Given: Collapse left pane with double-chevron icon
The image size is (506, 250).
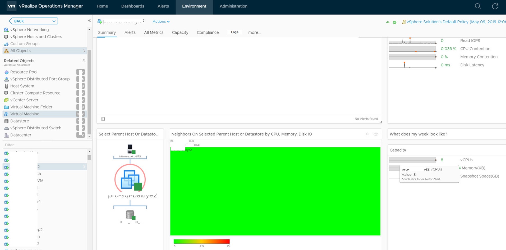Looking at the screenshot, I should [x=89, y=21].
